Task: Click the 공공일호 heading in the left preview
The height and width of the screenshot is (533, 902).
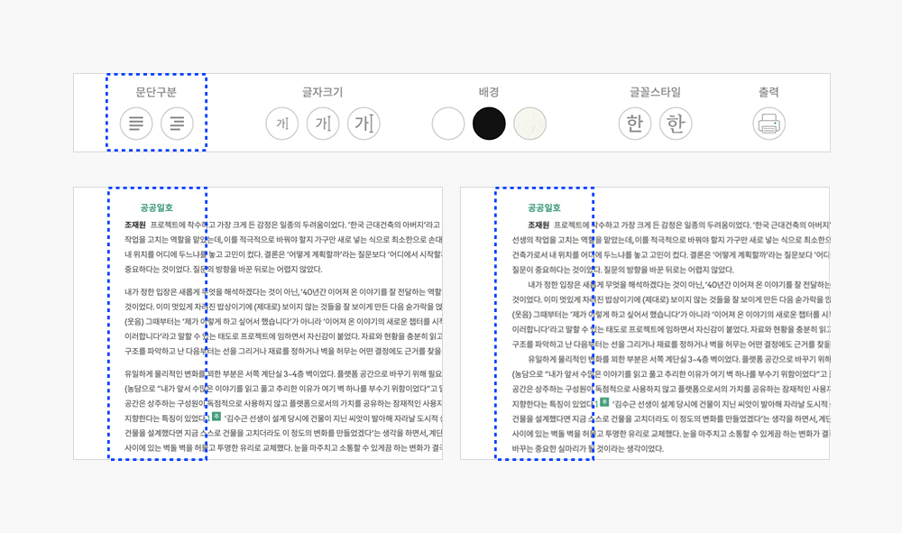Action: (x=156, y=207)
